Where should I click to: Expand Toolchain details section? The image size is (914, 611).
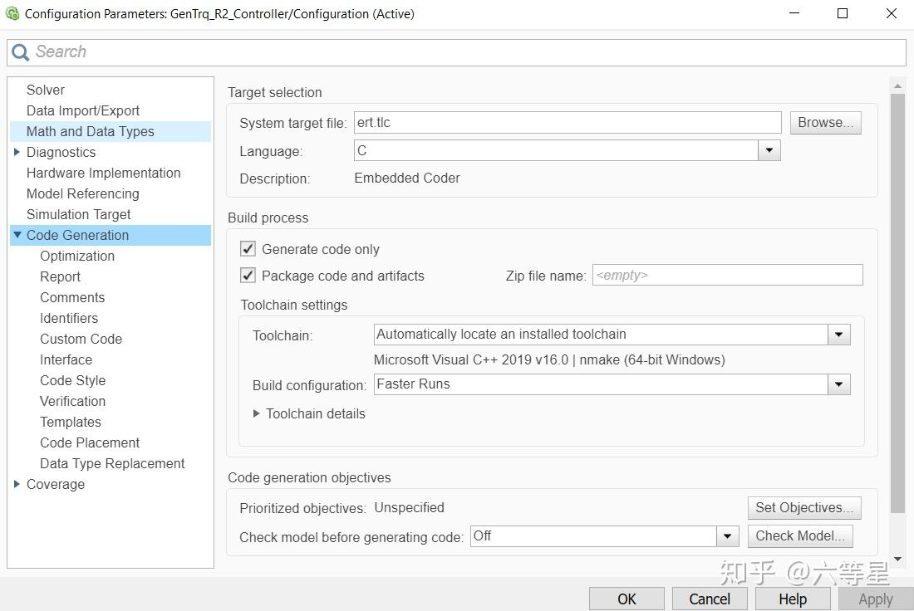point(257,413)
